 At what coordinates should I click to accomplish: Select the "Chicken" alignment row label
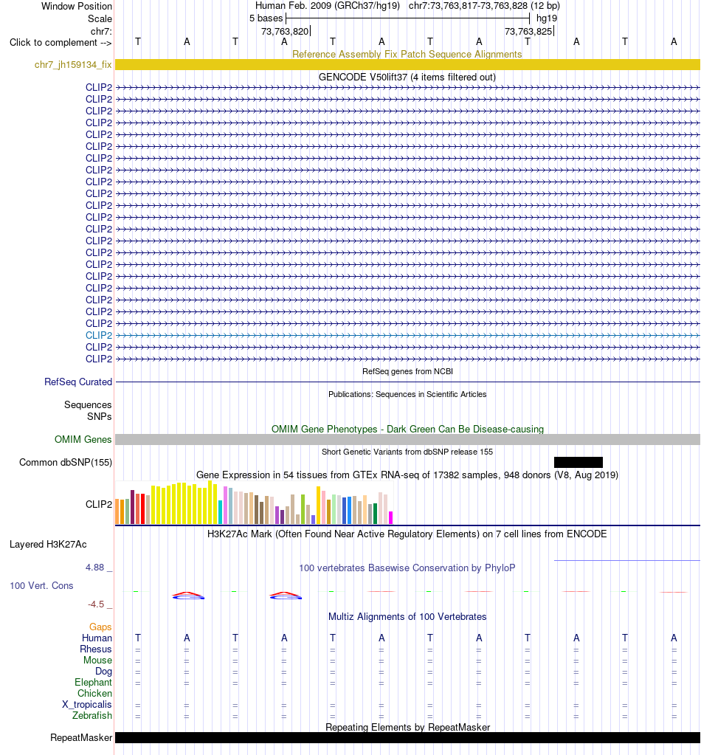(x=95, y=693)
